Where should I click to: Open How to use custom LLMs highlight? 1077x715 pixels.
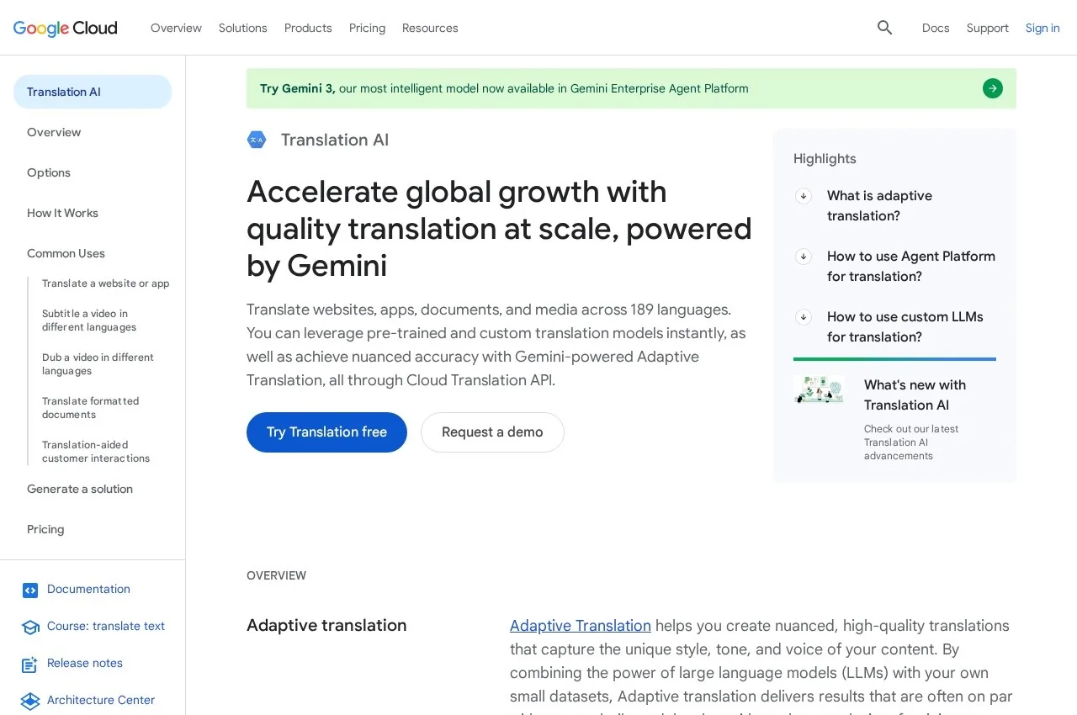pos(905,327)
